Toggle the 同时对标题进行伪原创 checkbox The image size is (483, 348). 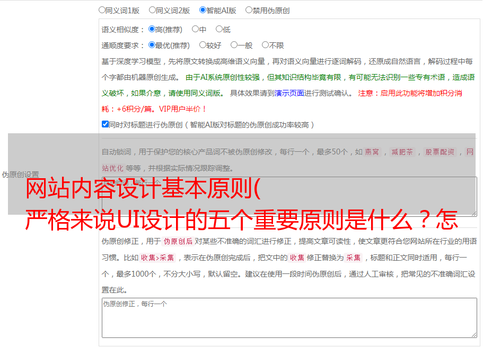(105, 125)
